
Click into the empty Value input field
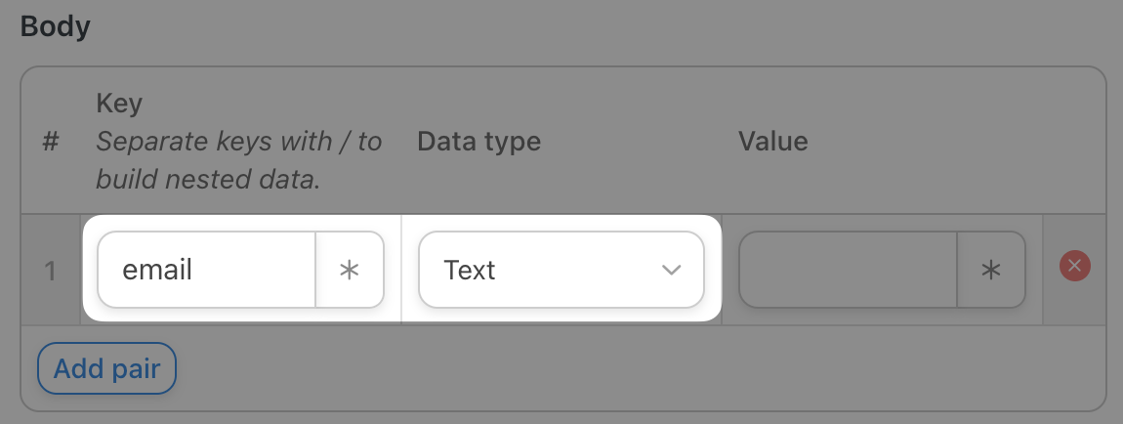coord(848,270)
